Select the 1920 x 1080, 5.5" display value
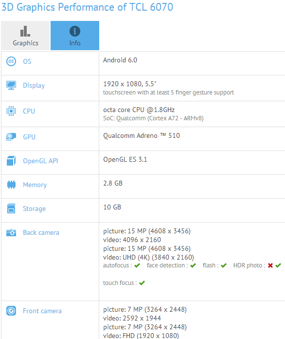Screen dimensions: 285x339 pyautogui.click(x=130, y=84)
